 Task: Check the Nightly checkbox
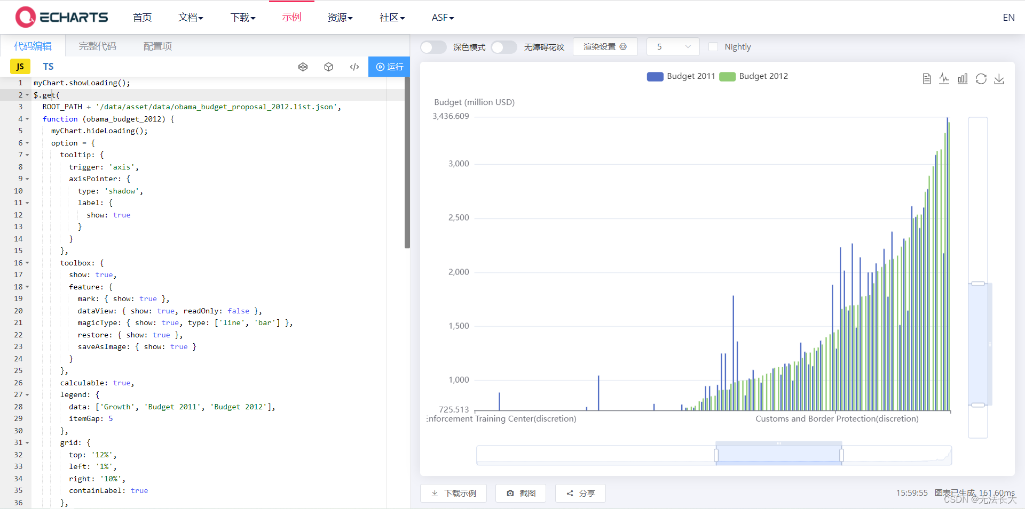tap(713, 47)
